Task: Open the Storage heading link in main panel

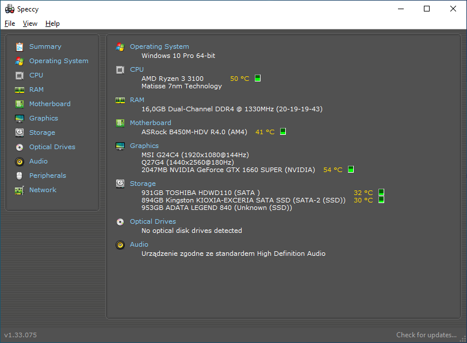Action: pos(143,184)
